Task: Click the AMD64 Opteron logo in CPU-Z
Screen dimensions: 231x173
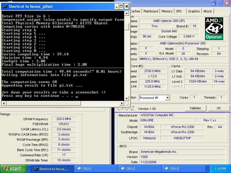Action: (214, 29)
